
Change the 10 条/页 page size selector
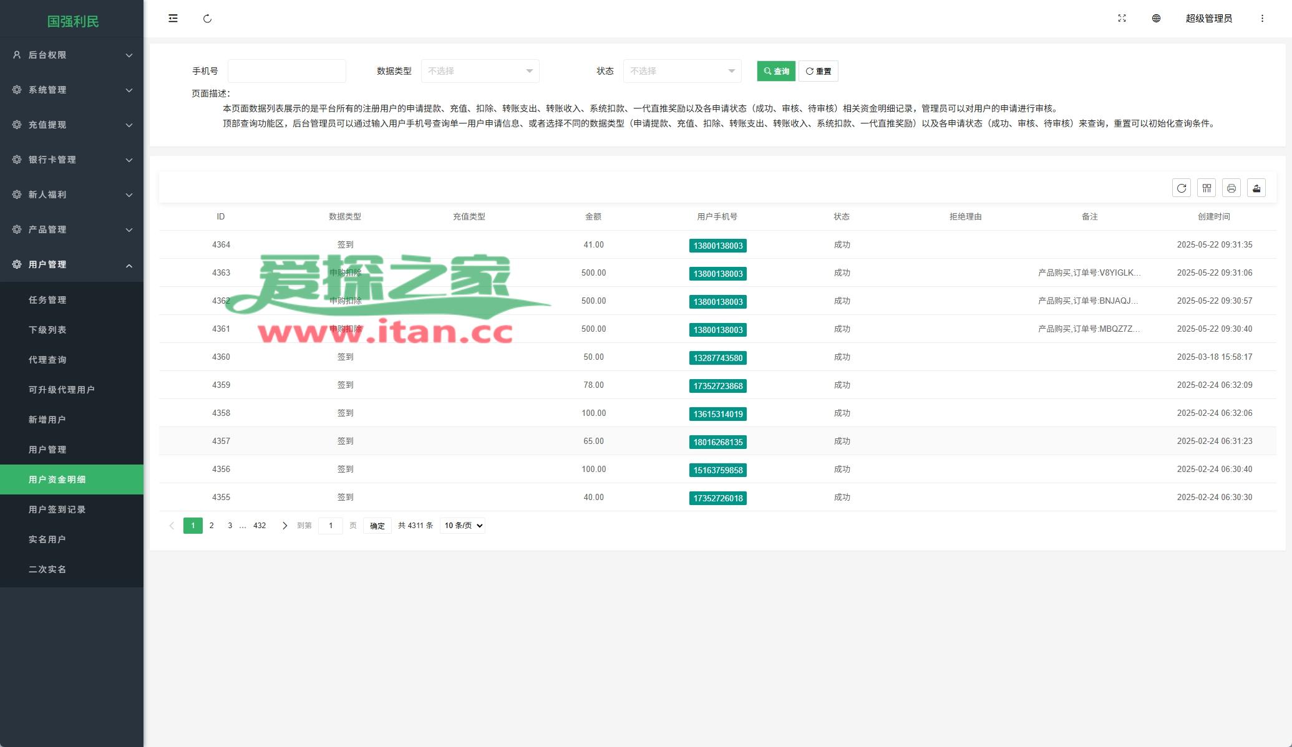tap(462, 526)
